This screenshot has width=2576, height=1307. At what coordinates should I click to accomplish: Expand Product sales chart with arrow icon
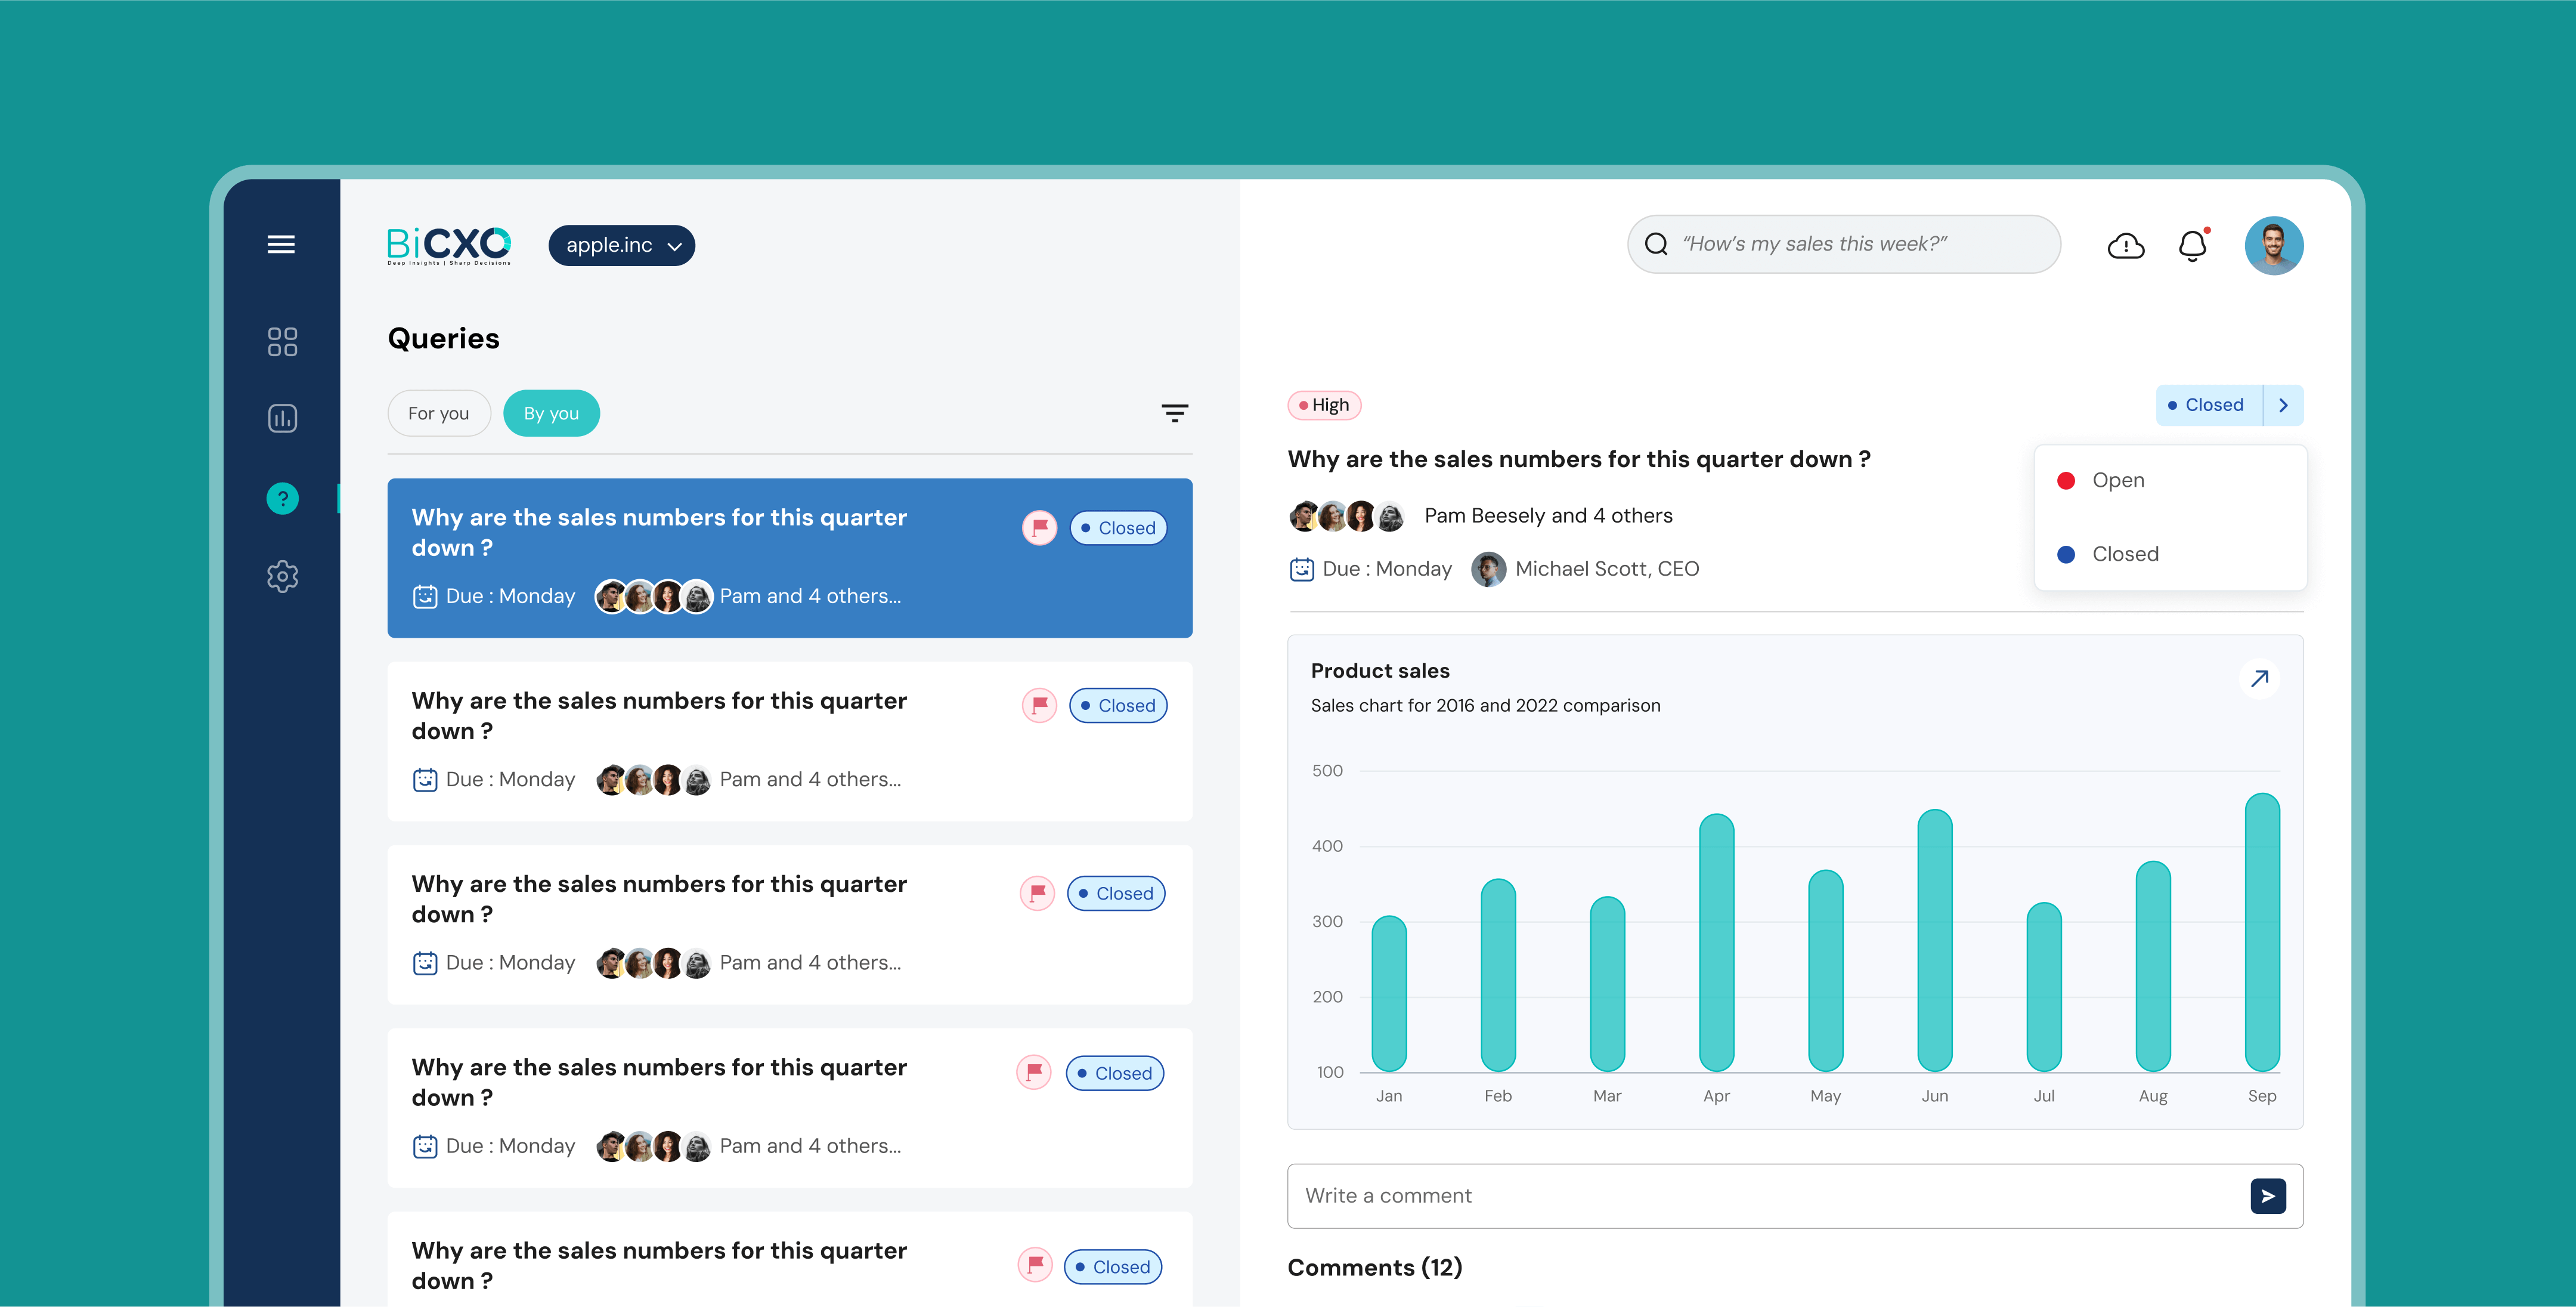[x=2259, y=678]
